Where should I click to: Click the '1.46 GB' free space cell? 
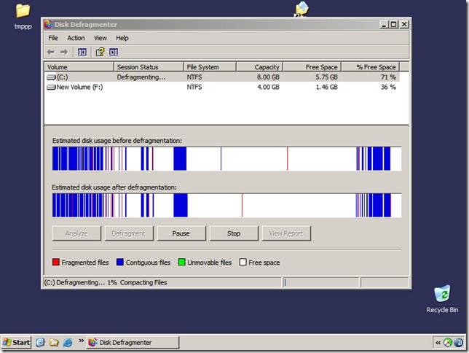(326, 88)
